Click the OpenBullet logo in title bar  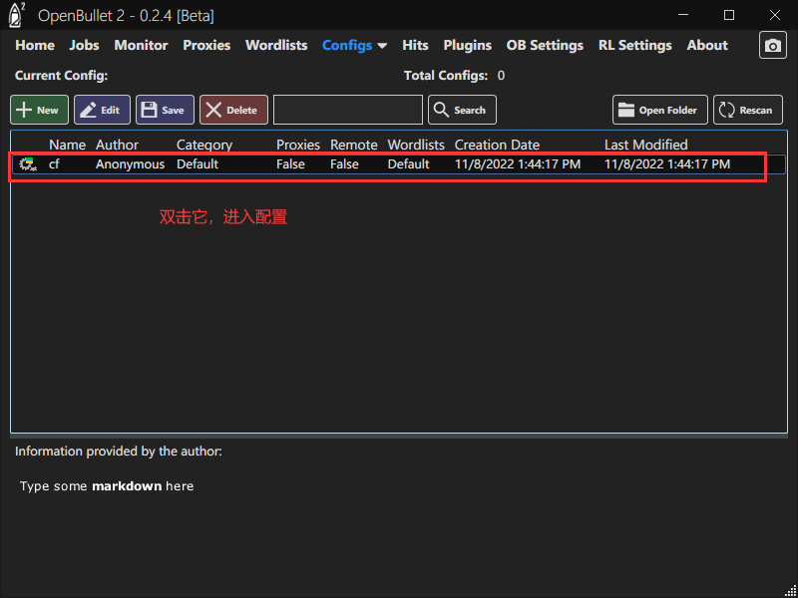[17, 15]
